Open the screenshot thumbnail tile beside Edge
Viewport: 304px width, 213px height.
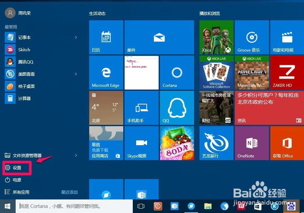point(142,73)
